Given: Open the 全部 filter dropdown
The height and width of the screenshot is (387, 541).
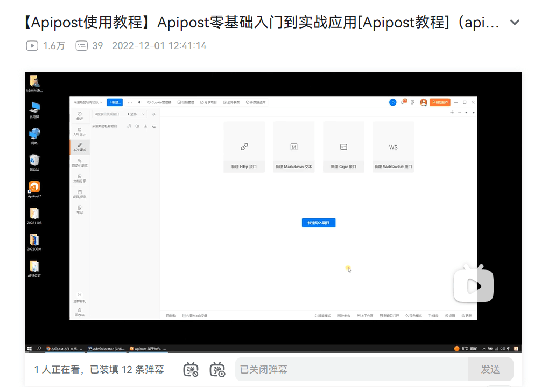Looking at the screenshot, I should pyautogui.click(x=136, y=114).
